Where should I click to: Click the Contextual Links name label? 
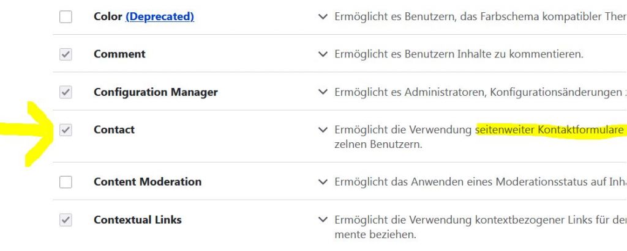tap(137, 220)
